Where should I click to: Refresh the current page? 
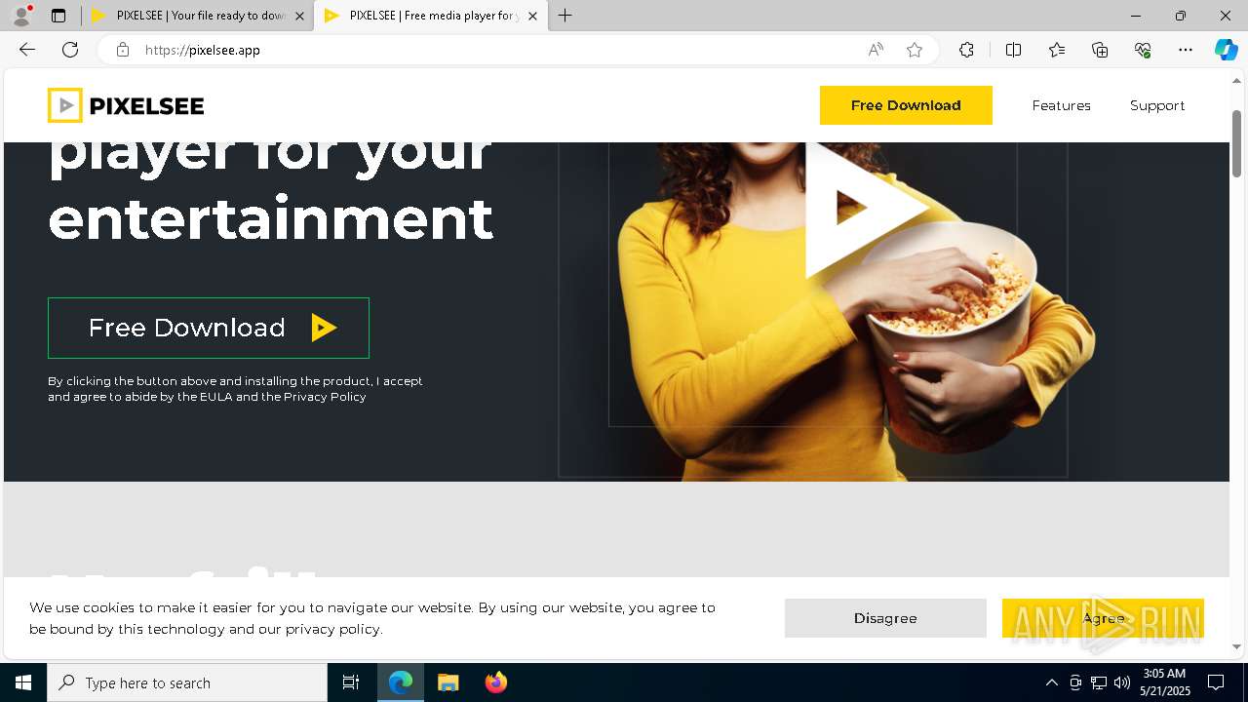point(70,50)
